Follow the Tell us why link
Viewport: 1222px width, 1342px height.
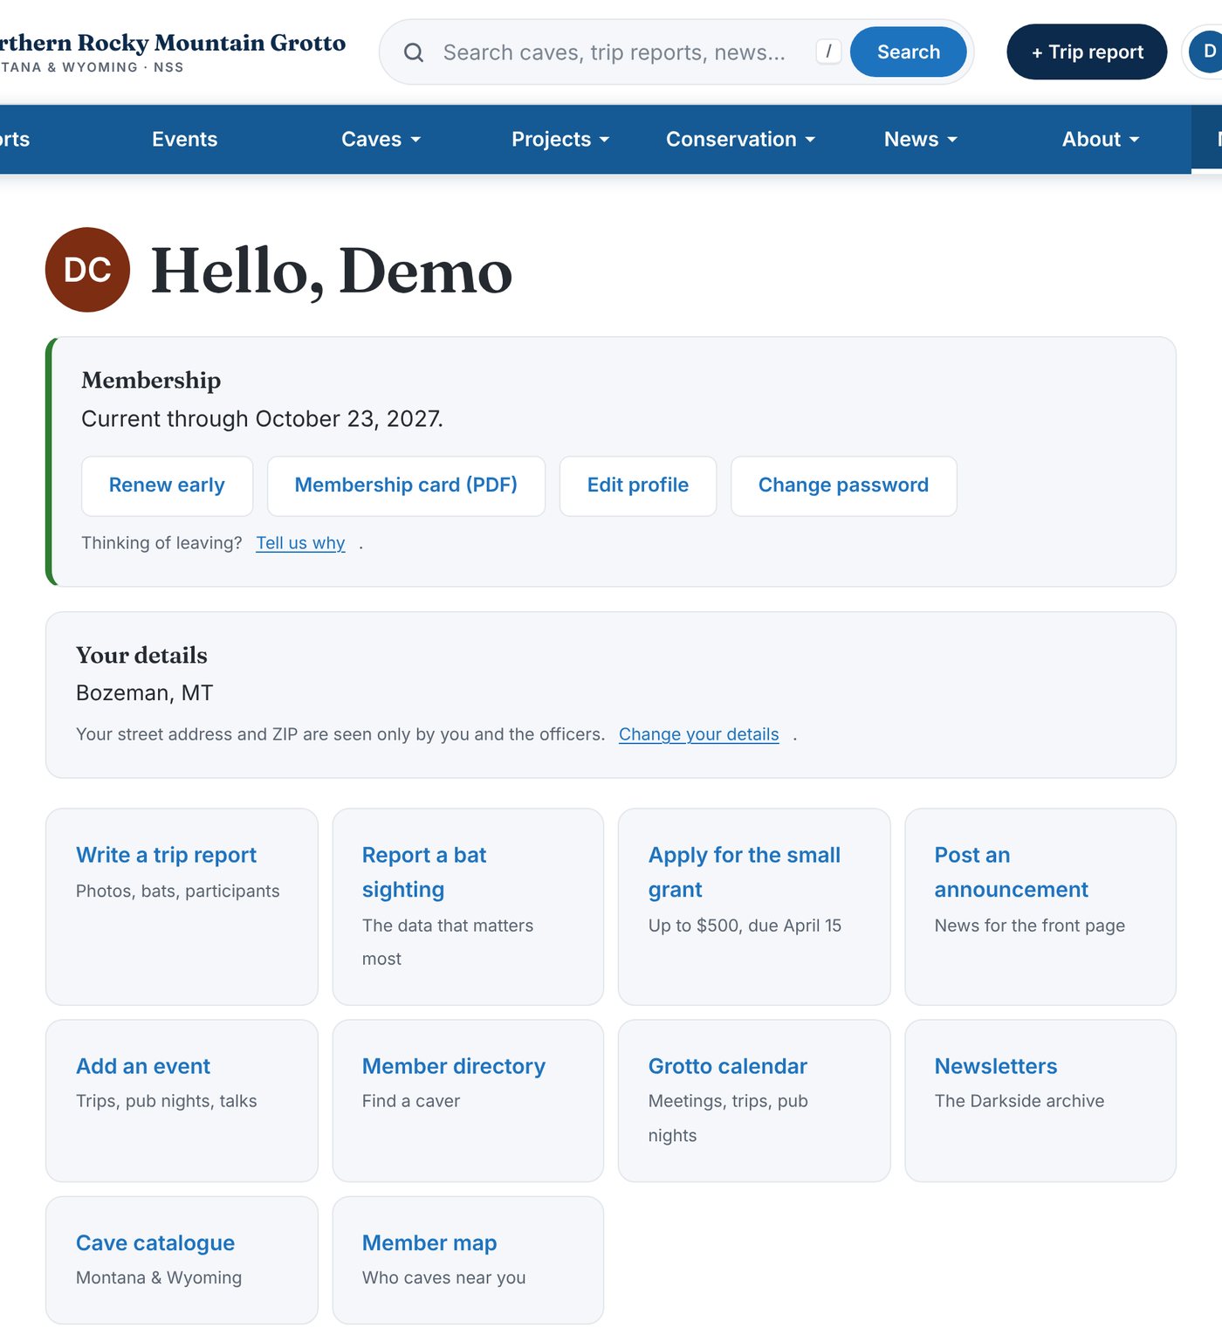coord(300,543)
